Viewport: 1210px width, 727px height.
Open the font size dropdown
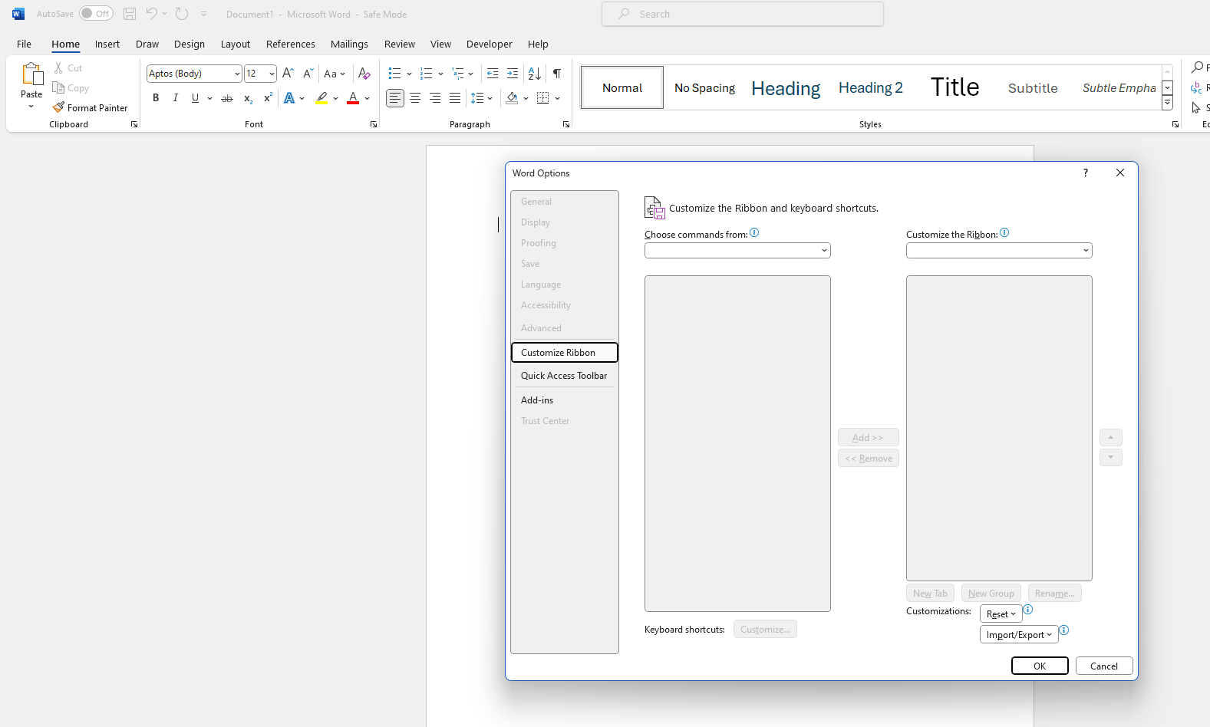click(x=272, y=74)
